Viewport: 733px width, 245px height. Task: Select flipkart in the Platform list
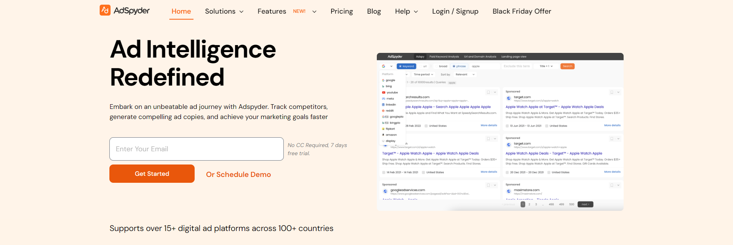(388, 129)
